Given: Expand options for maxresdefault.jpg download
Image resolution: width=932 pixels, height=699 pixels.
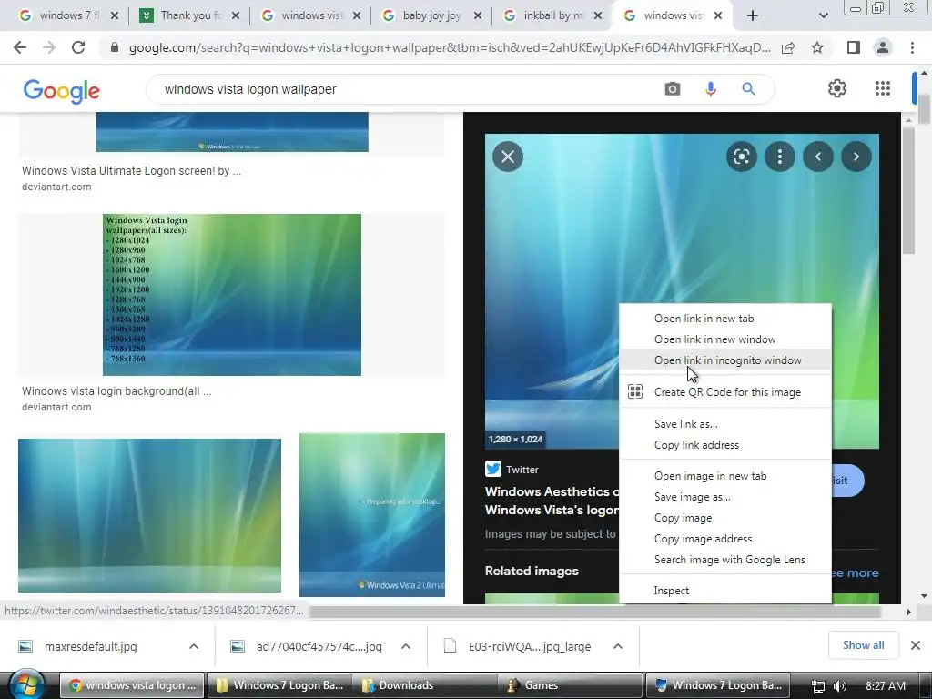Looking at the screenshot, I should (x=194, y=646).
